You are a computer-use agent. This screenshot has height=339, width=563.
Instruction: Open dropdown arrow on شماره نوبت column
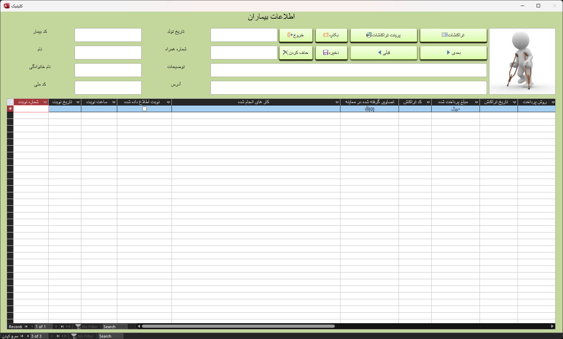45,102
